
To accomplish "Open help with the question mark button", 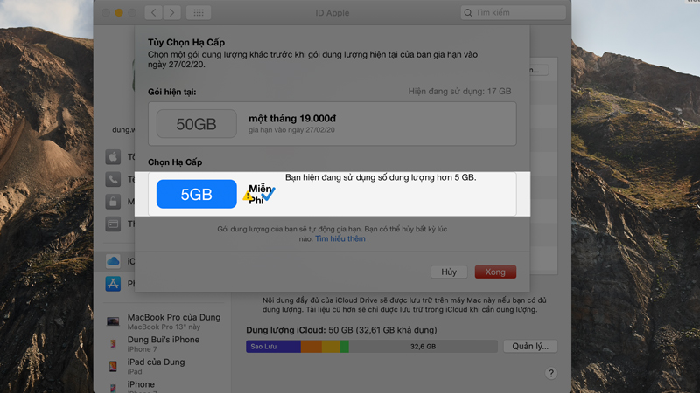I will pyautogui.click(x=551, y=373).
